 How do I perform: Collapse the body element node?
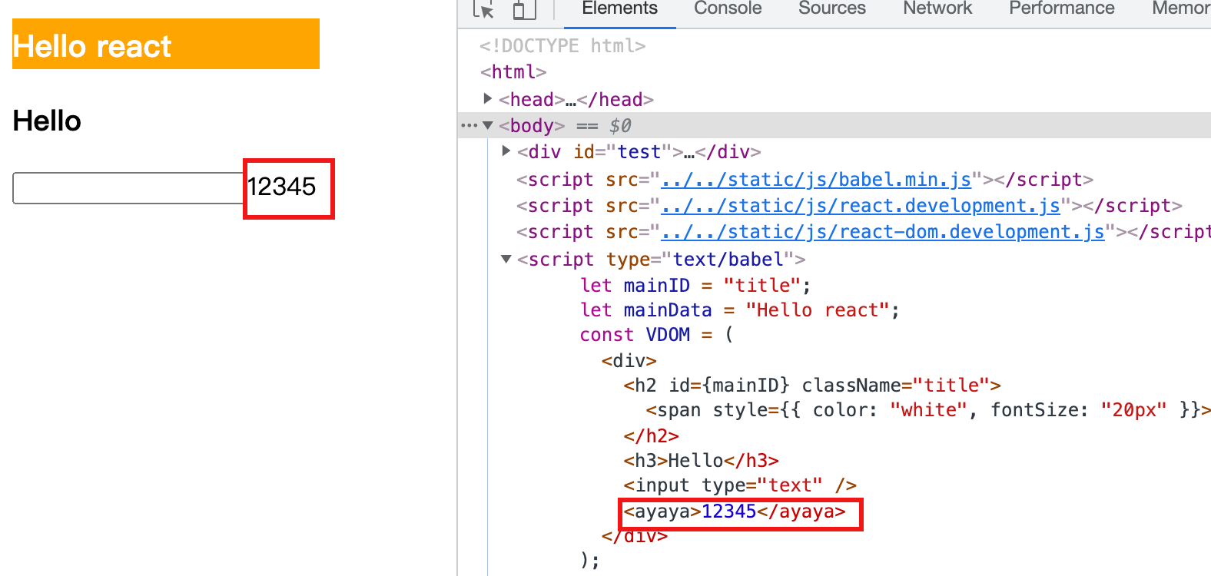pyautogui.click(x=487, y=125)
